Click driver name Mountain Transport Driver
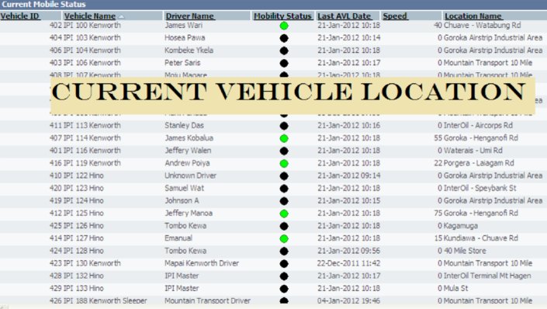This screenshot has width=547, height=309. [208, 300]
